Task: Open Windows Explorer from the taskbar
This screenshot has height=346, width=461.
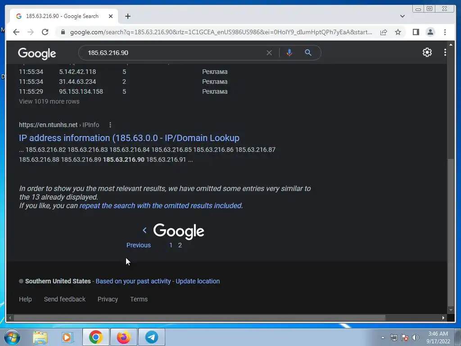Action: [x=40, y=337]
